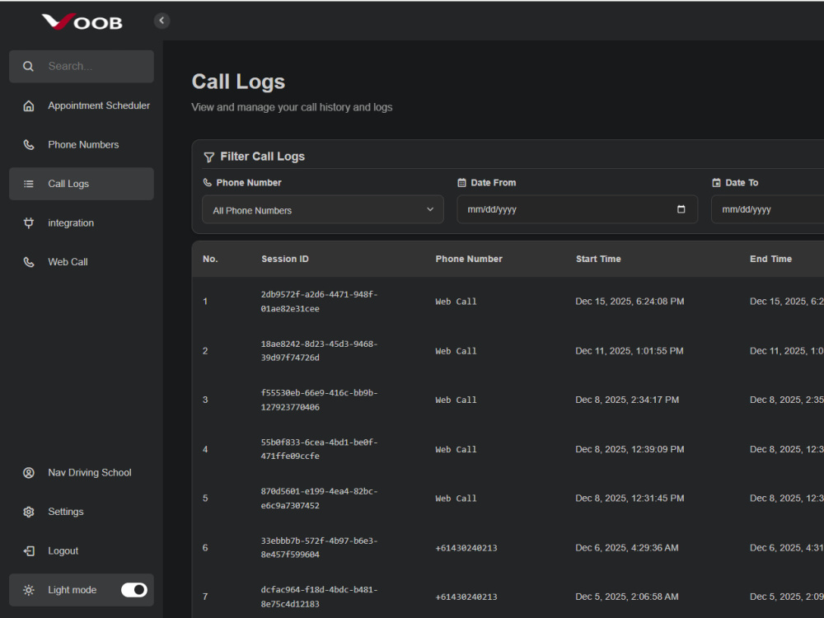Click the Phone Numbers handset icon

point(29,144)
